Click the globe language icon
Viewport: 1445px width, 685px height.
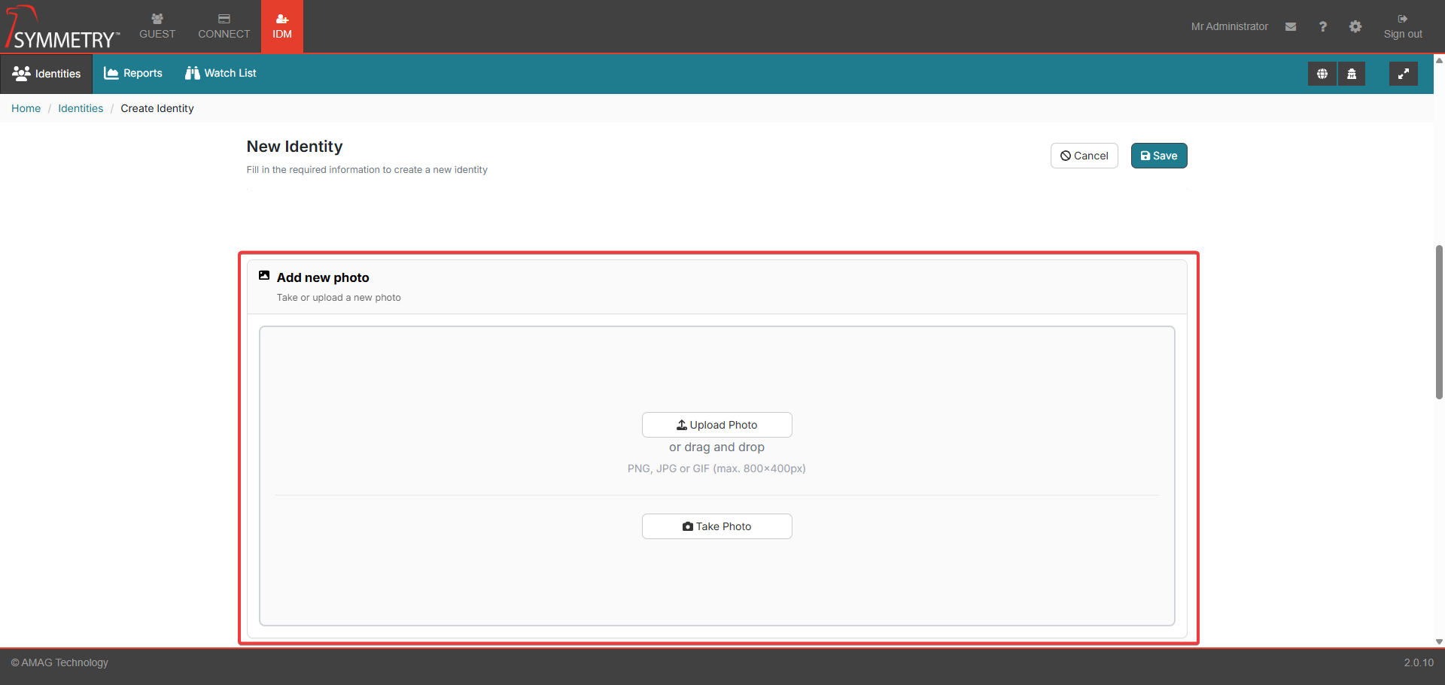click(x=1322, y=74)
